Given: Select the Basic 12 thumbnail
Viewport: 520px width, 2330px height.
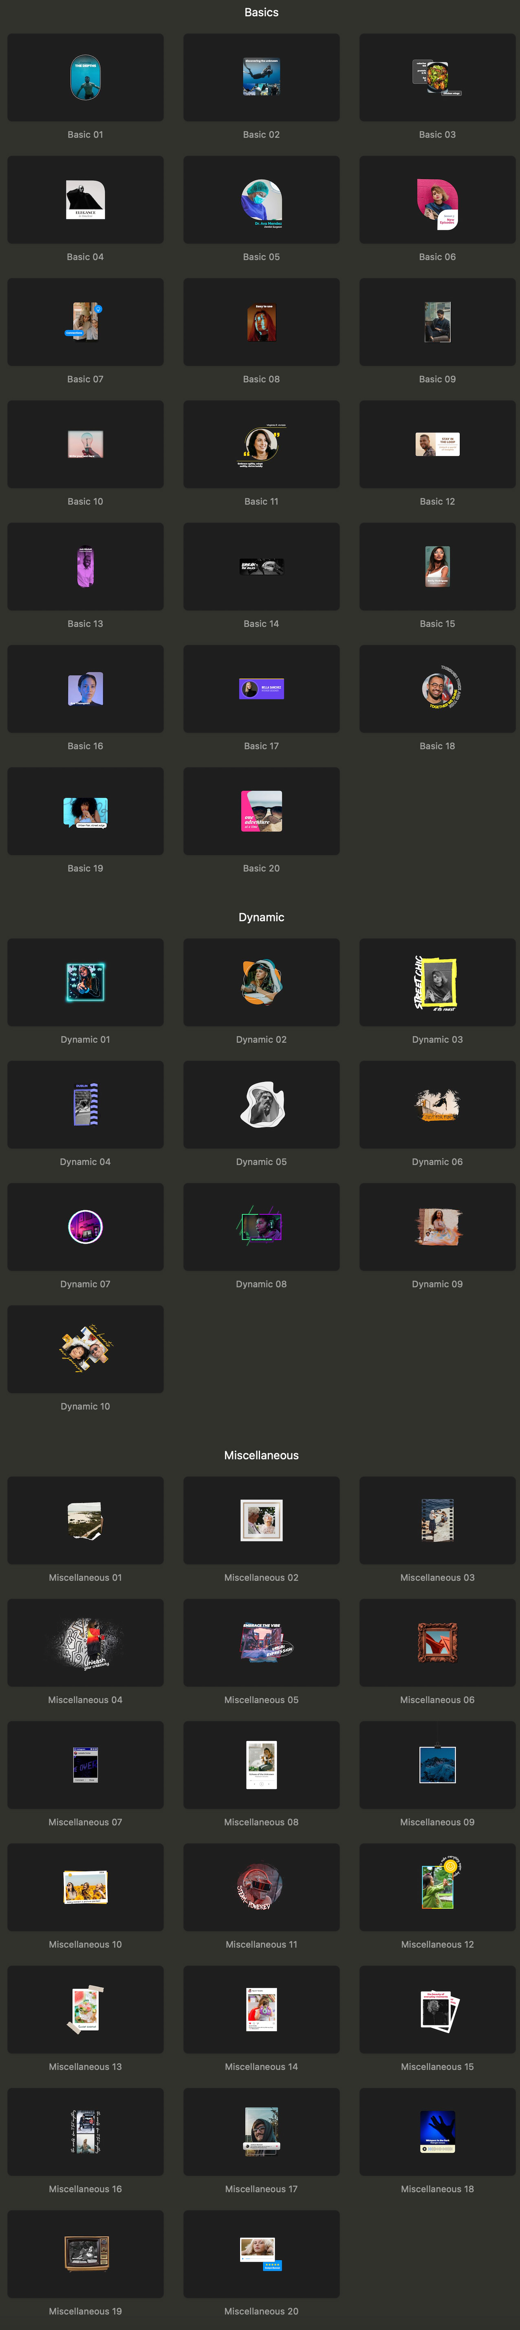Looking at the screenshot, I should click(438, 444).
